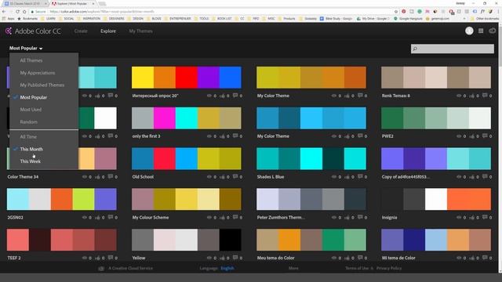Click the PWE2 theme title

pos(387,136)
